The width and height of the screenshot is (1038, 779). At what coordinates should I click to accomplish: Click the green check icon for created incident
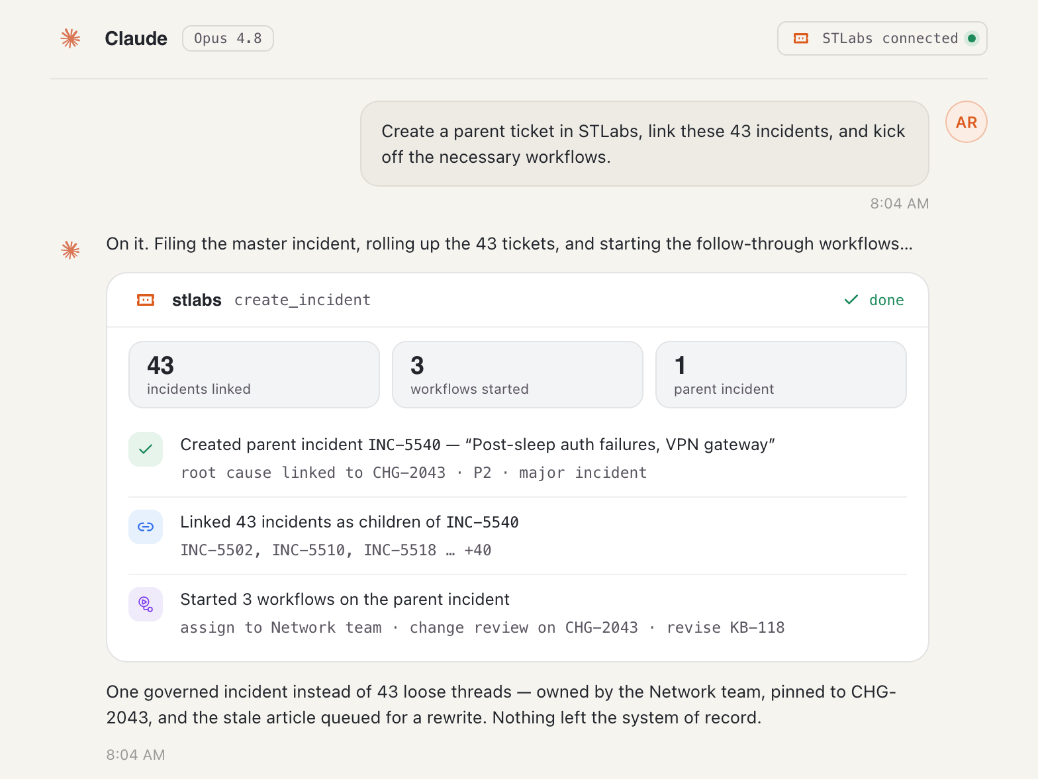coord(146,449)
